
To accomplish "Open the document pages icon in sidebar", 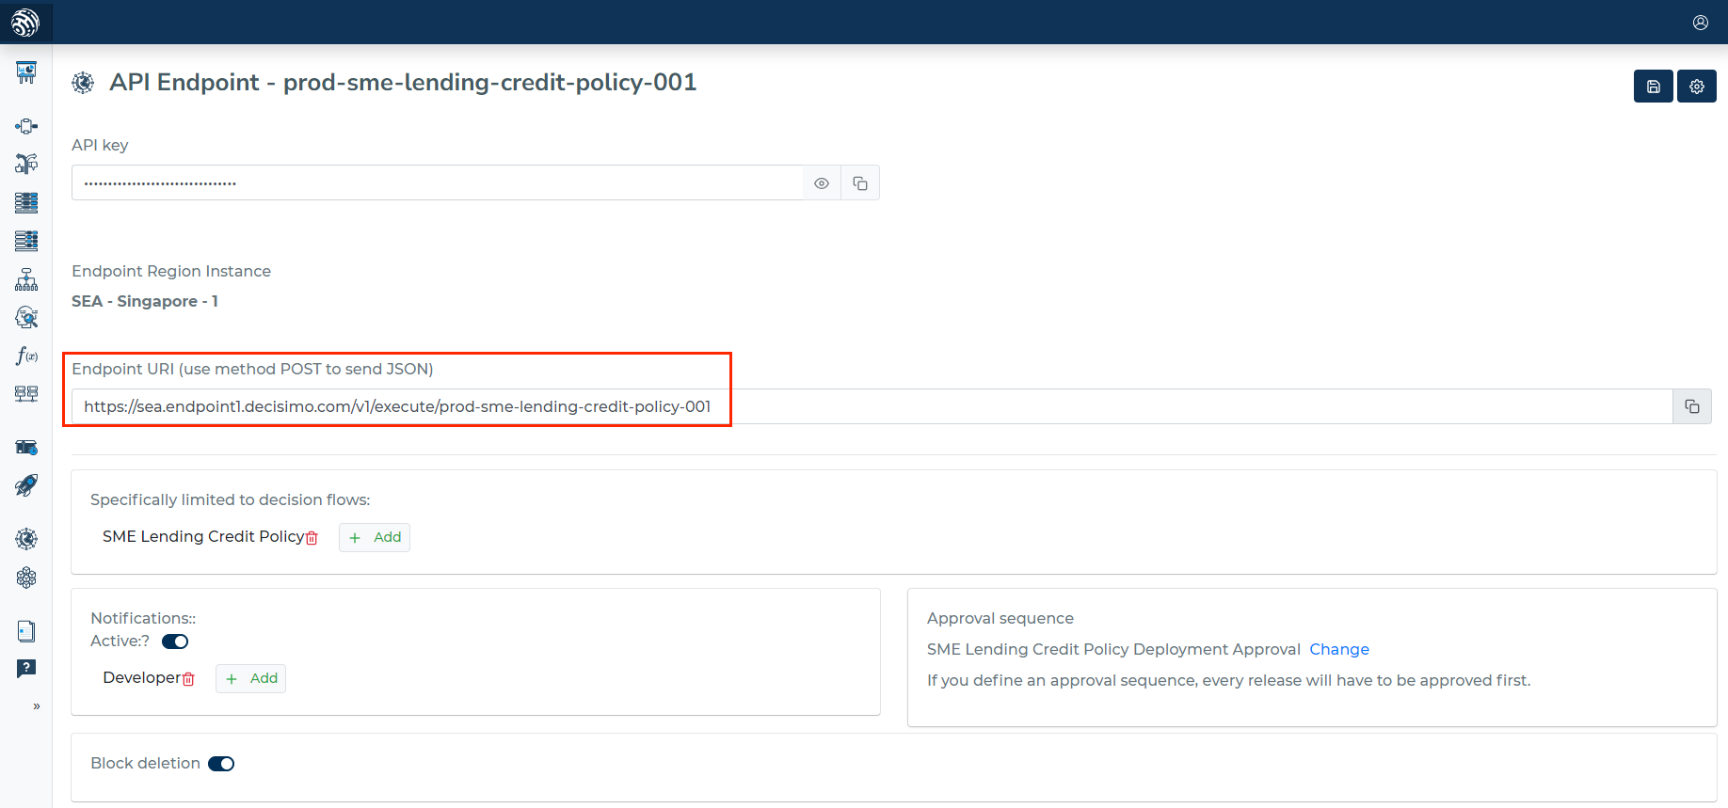I will (26, 630).
